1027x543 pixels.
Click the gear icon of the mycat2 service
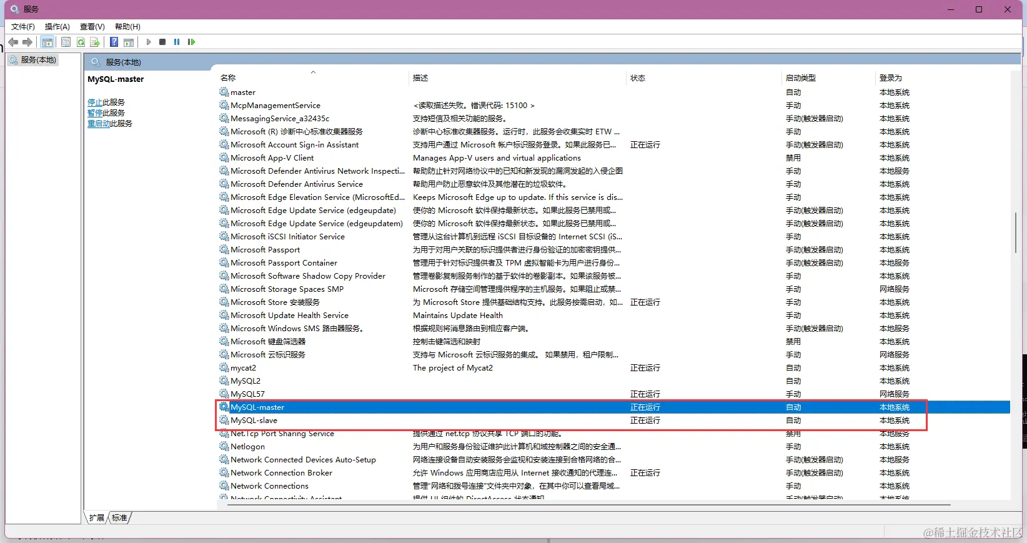tap(224, 367)
